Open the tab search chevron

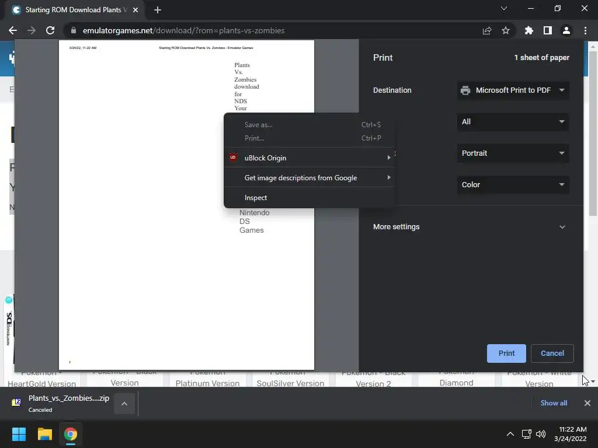coord(504,8)
